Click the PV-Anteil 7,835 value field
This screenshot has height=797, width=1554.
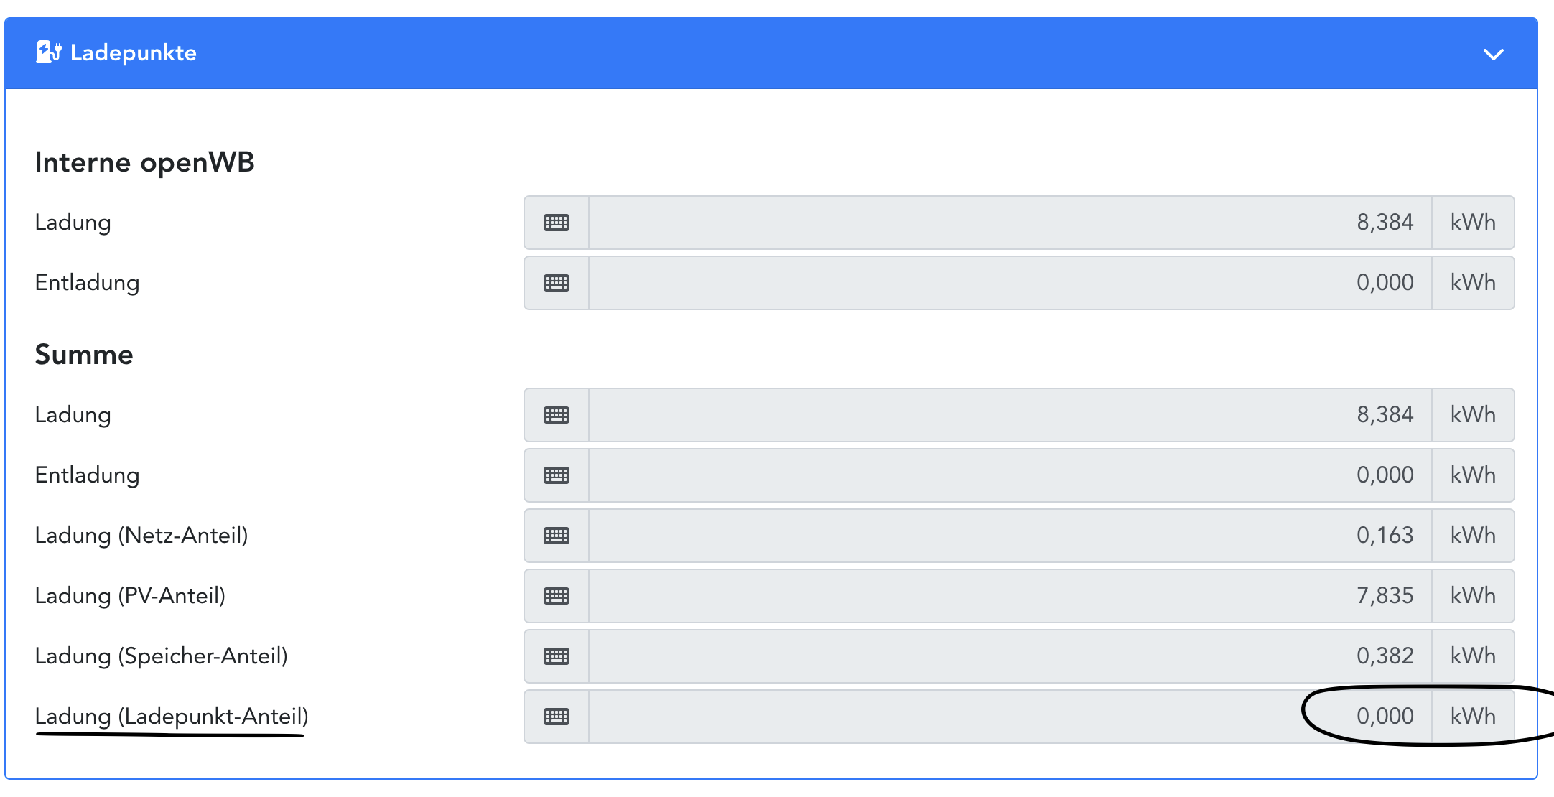[x=1010, y=596]
